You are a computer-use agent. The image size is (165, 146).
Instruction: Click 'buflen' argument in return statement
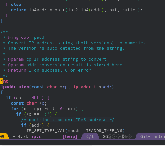(x=130, y=10)
